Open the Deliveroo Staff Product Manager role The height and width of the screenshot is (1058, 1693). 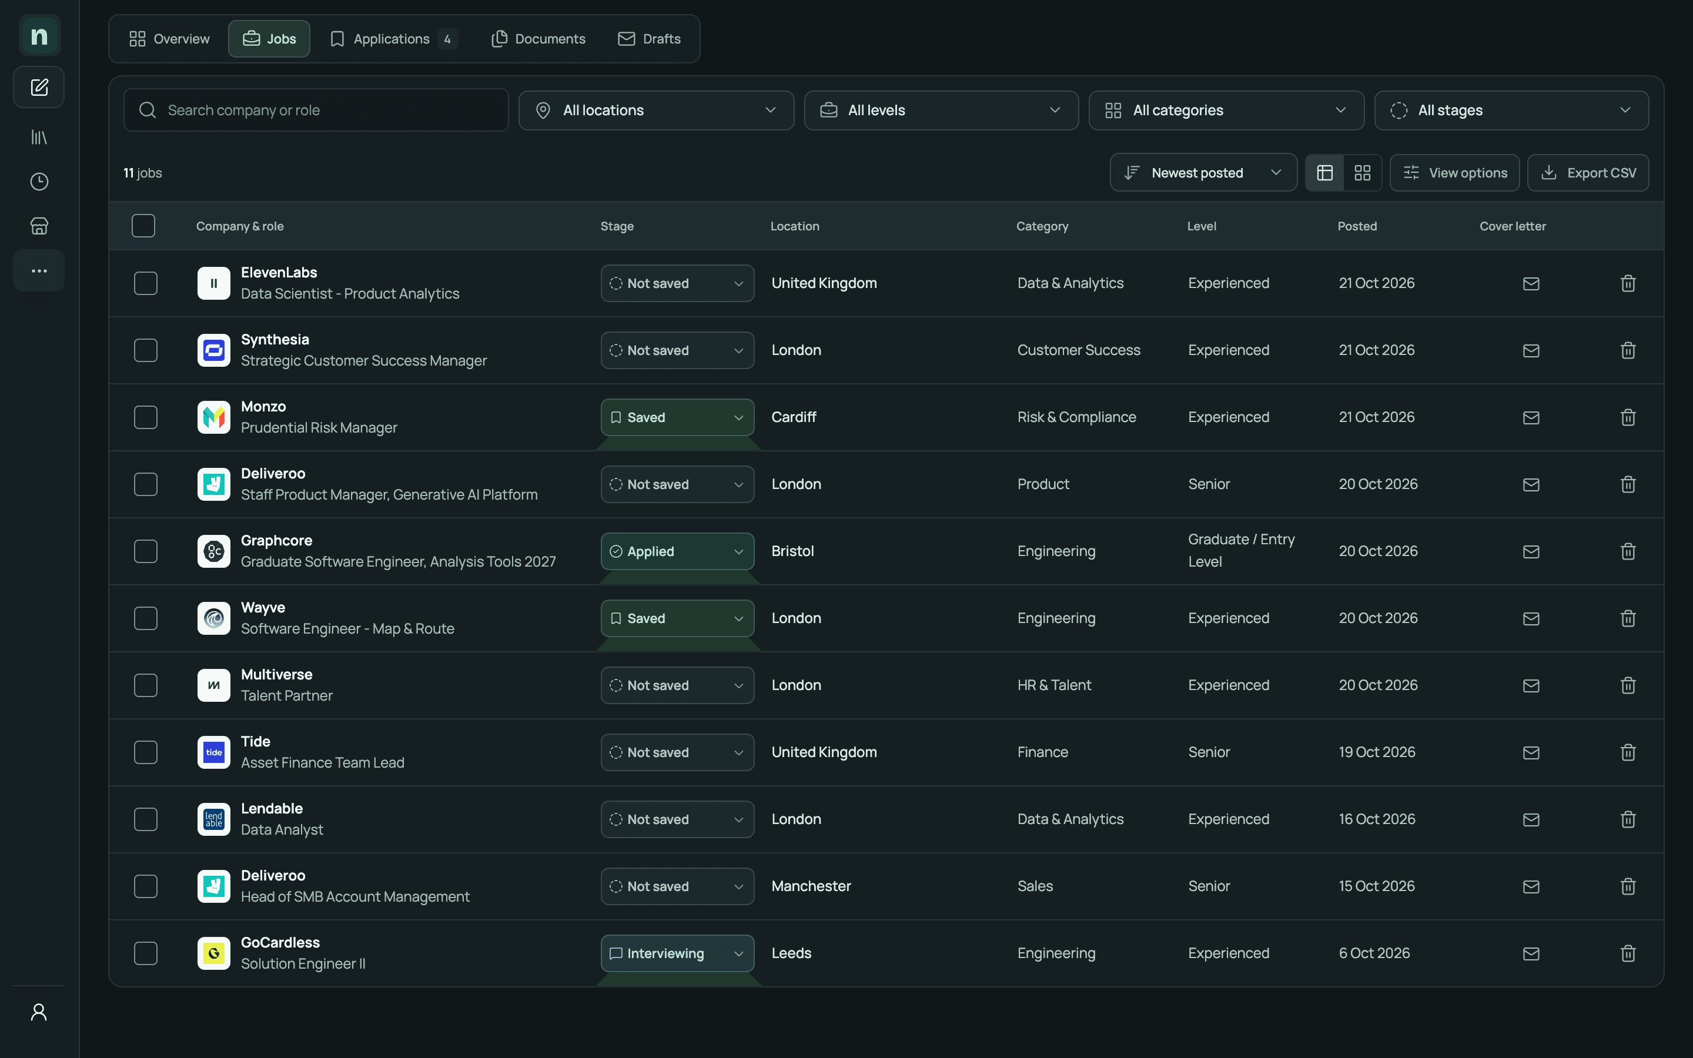click(389, 495)
